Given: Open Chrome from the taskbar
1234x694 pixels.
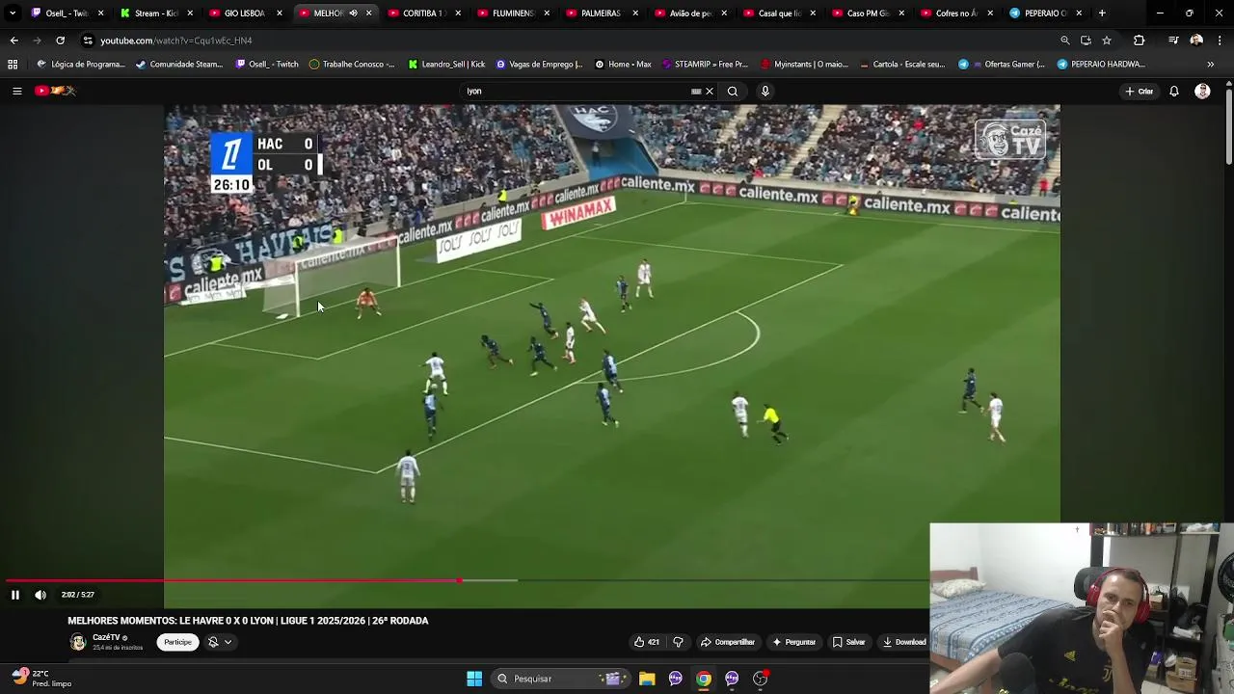Looking at the screenshot, I should coord(704,679).
